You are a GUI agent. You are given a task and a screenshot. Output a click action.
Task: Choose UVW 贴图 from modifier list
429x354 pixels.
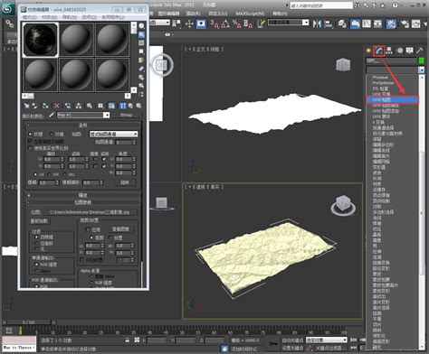tap(392, 99)
